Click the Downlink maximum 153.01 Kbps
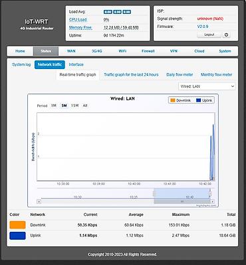 [x=179, y=225]
